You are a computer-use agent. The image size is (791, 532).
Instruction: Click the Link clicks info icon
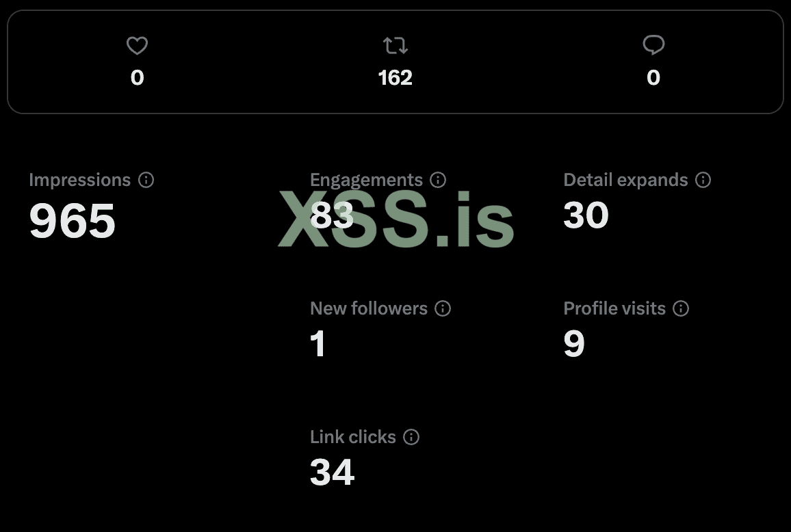click(x=411, y=437)
